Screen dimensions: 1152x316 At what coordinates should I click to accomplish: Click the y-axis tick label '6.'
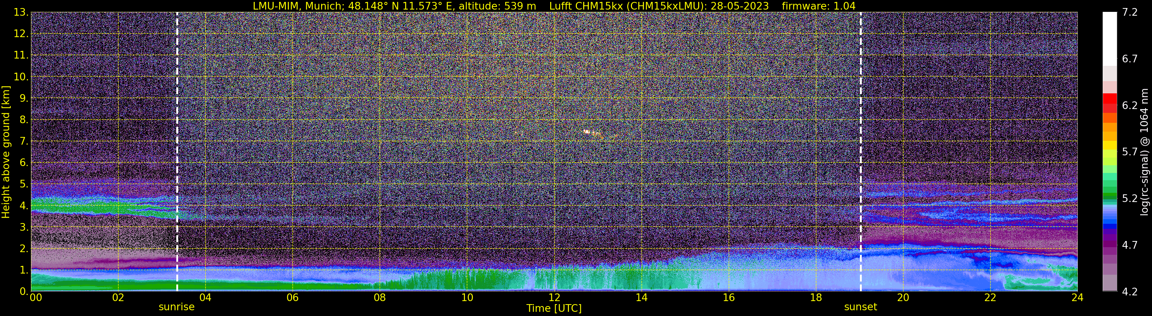point(24,163)
